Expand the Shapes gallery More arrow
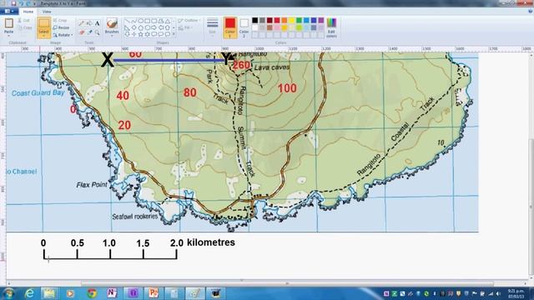This screenshot has width=534, height=300. [174, 34]
